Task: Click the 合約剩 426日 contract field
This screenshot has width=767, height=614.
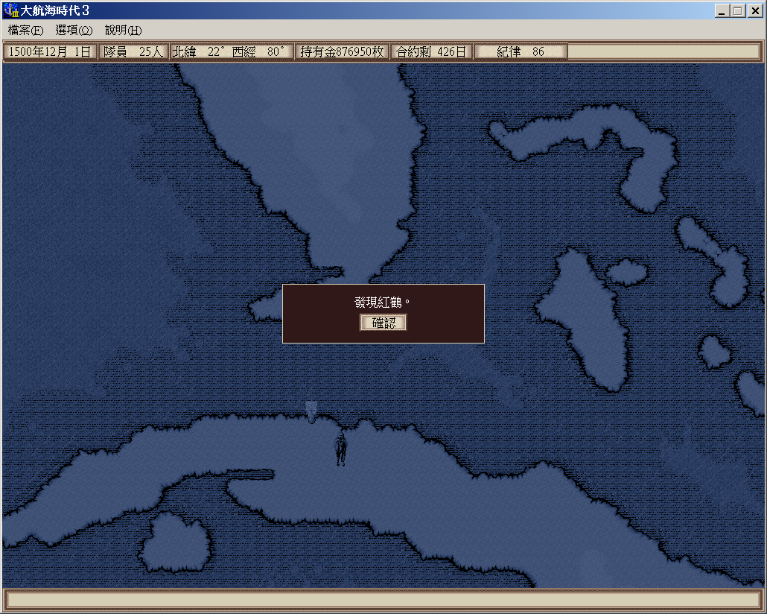Action: click(x=431, y=52)
